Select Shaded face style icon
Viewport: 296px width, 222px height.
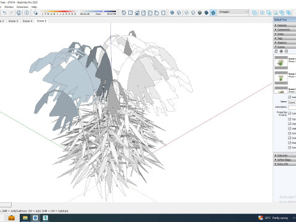[x=200, y=13]
